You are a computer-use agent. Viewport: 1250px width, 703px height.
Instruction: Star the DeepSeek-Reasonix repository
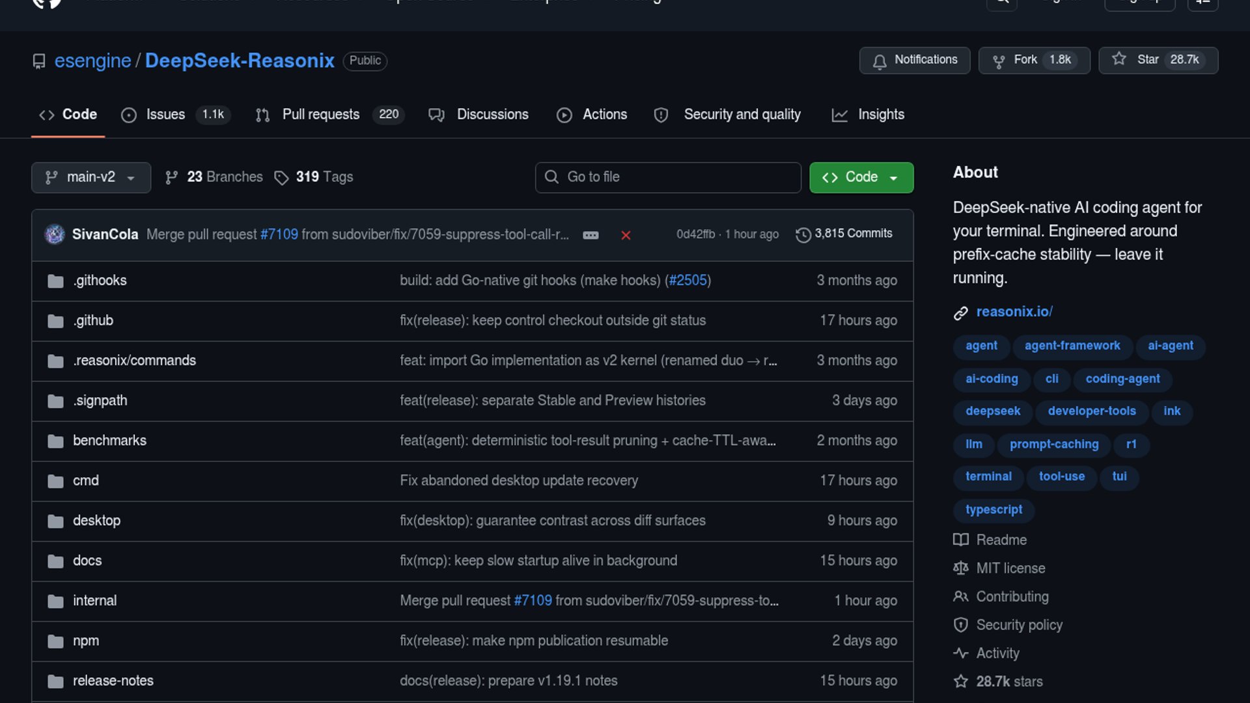click(x=1158, y=60)
